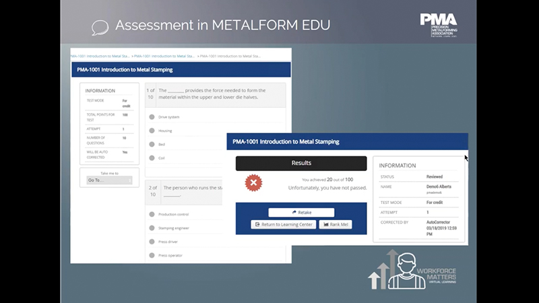This screenshot has height=303, width=539.
Task: Click the speech bubble icon beside title
Action: [100, 27]
